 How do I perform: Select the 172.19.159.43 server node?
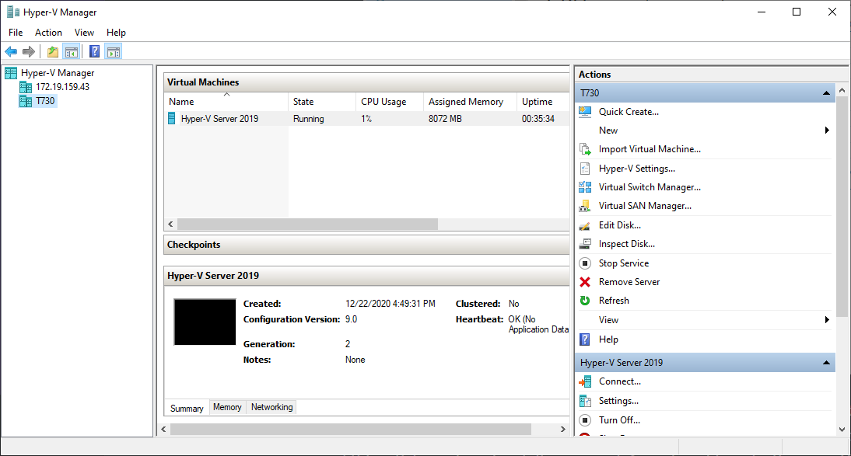coord(62,87)
